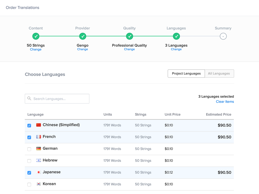Image resolution: width=259 pixels, height=194 pixels.
Task: Switch to the Project Languages tab
Action: 186,73
